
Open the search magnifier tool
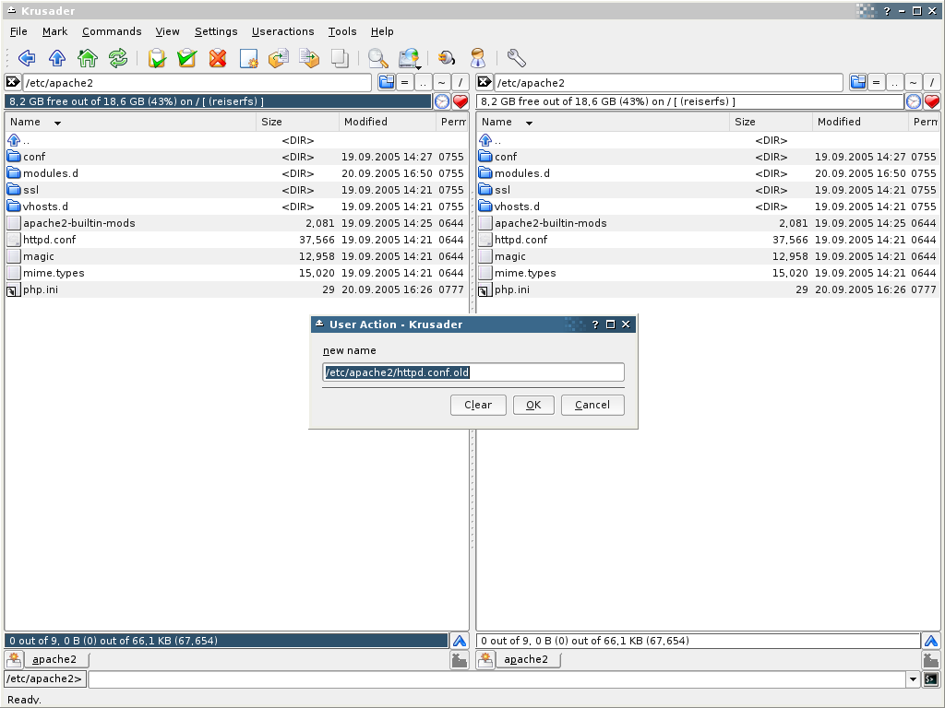click(377, 58)
